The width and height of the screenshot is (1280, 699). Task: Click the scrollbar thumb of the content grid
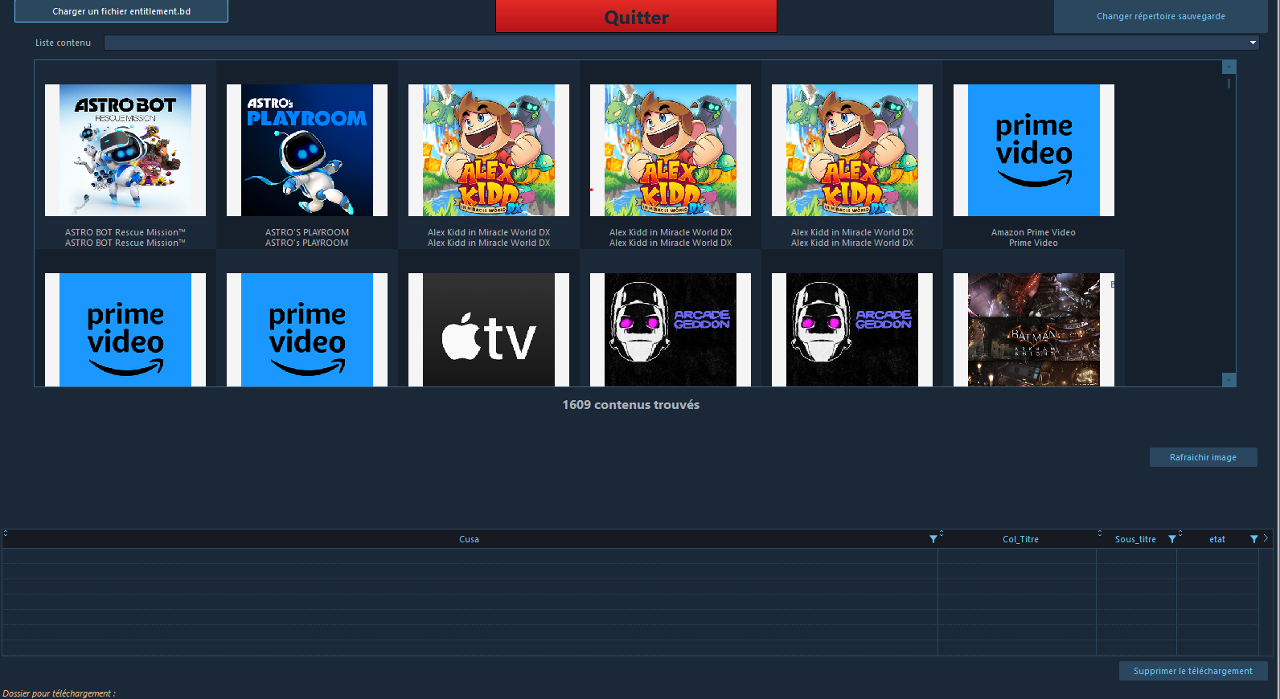(1229, 83)
